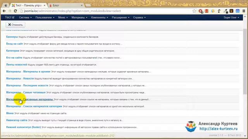This screenshot has width=248, height=139.
Task: Pick Материалы - Материалы в архиве module
Action: point(28,71)
